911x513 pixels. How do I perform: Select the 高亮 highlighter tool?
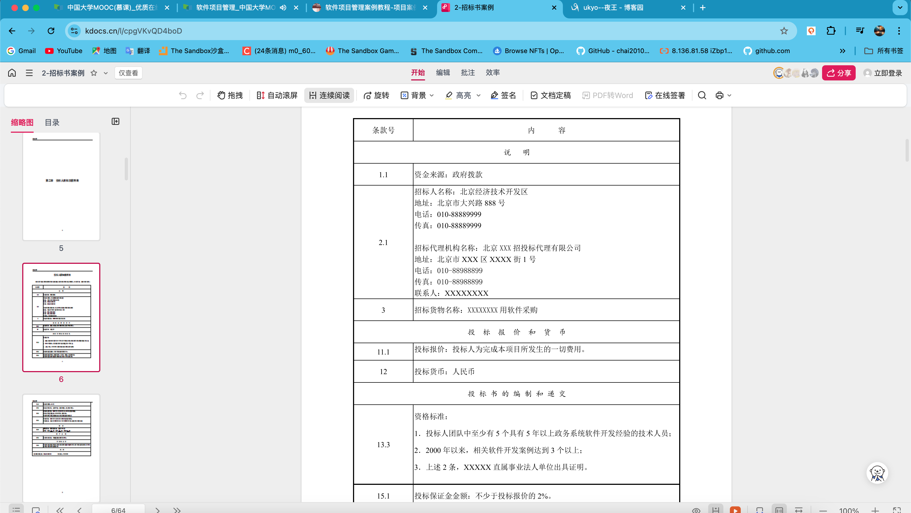click(x=458, y=95)
